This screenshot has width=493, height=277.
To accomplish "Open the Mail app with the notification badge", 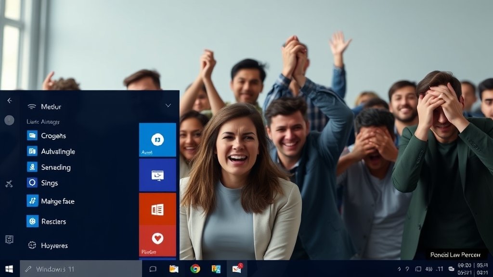I will tap(237, 270).
